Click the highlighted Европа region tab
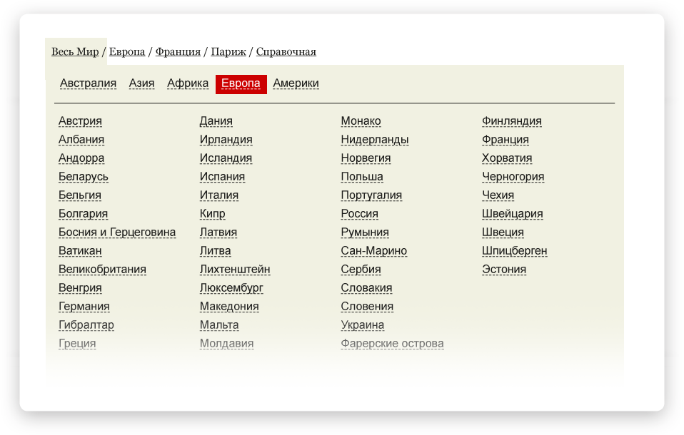 [241, 84]
